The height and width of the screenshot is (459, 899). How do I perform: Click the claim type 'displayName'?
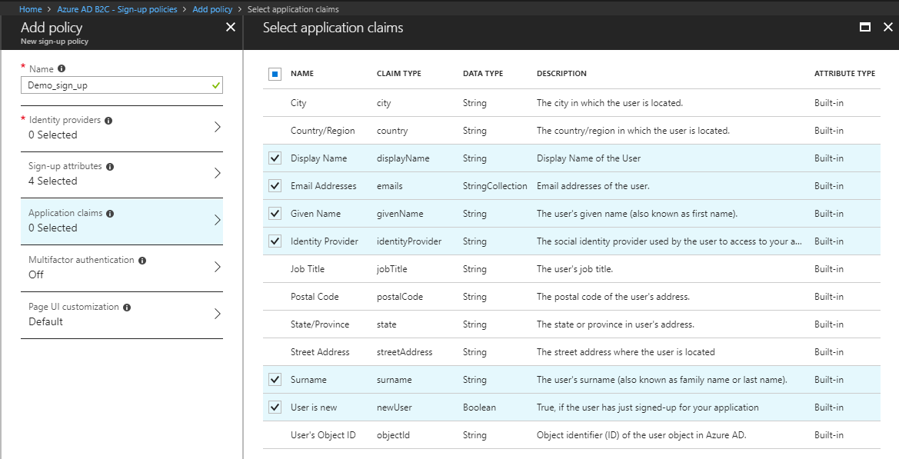coord(403,158)
